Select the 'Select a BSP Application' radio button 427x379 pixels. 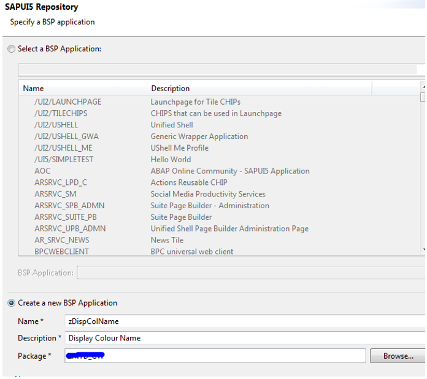pyautogui.click(x=11, y=49)
